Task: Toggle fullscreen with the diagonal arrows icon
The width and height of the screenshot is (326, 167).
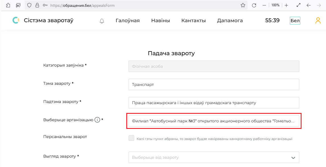Action: tap(299, 5)
